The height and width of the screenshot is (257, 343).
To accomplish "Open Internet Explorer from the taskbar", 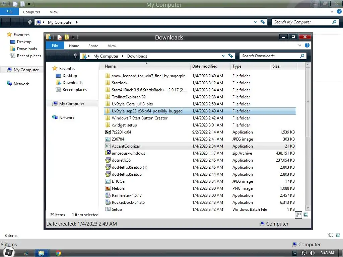I will 26,253.
